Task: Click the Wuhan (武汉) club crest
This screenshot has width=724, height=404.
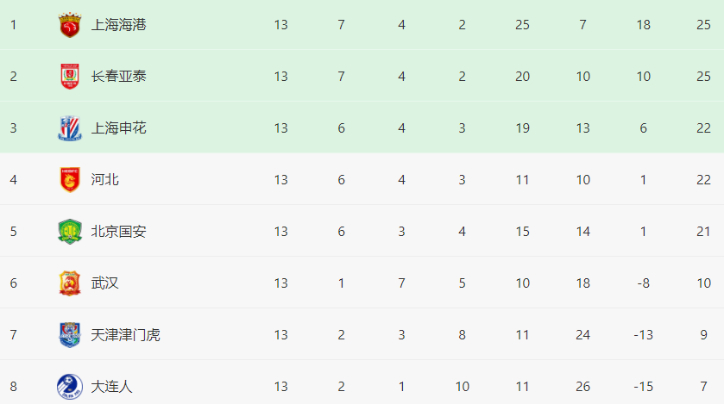Action: (x=69, y=283)
